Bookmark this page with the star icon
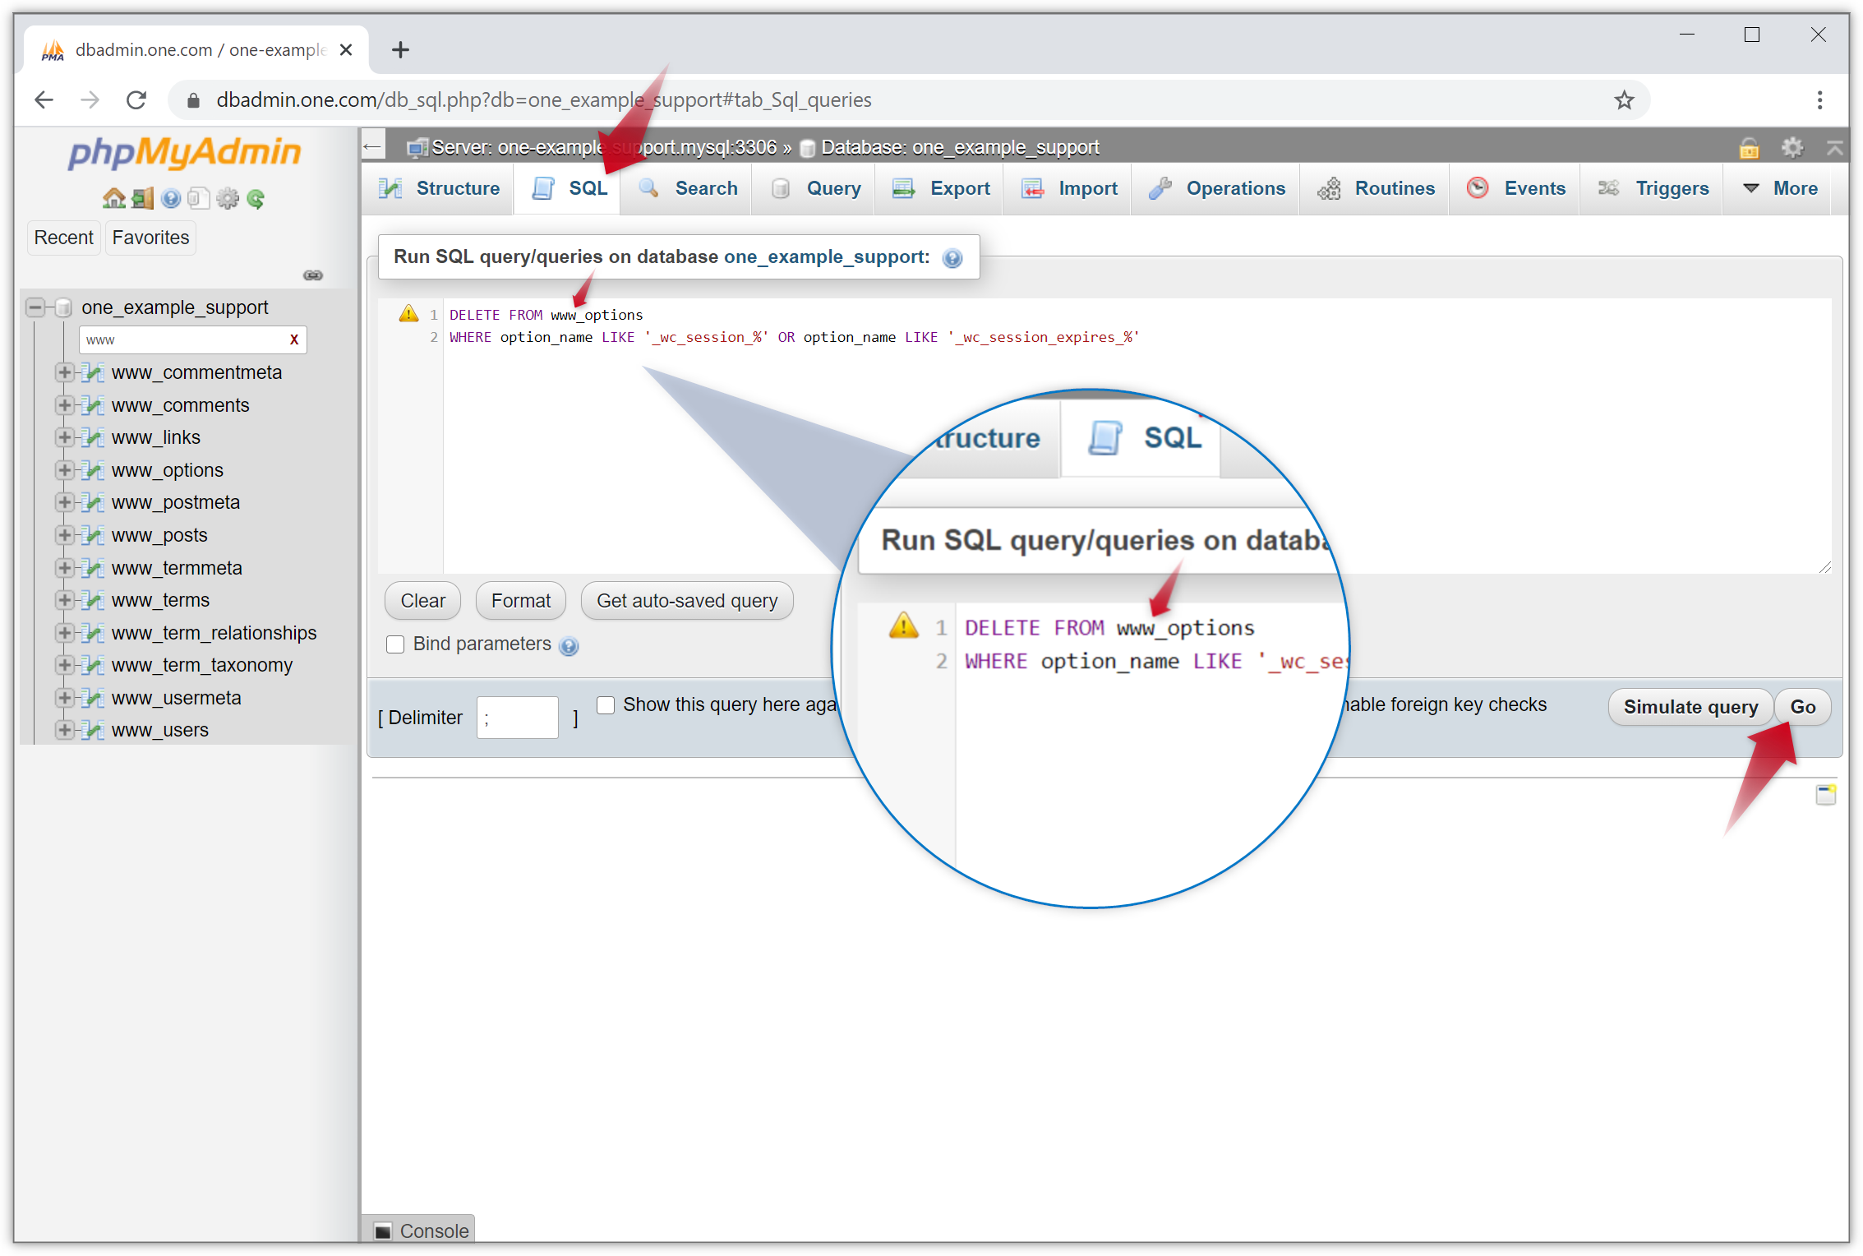The image size is (1863, 1256). pos(1624,100)
